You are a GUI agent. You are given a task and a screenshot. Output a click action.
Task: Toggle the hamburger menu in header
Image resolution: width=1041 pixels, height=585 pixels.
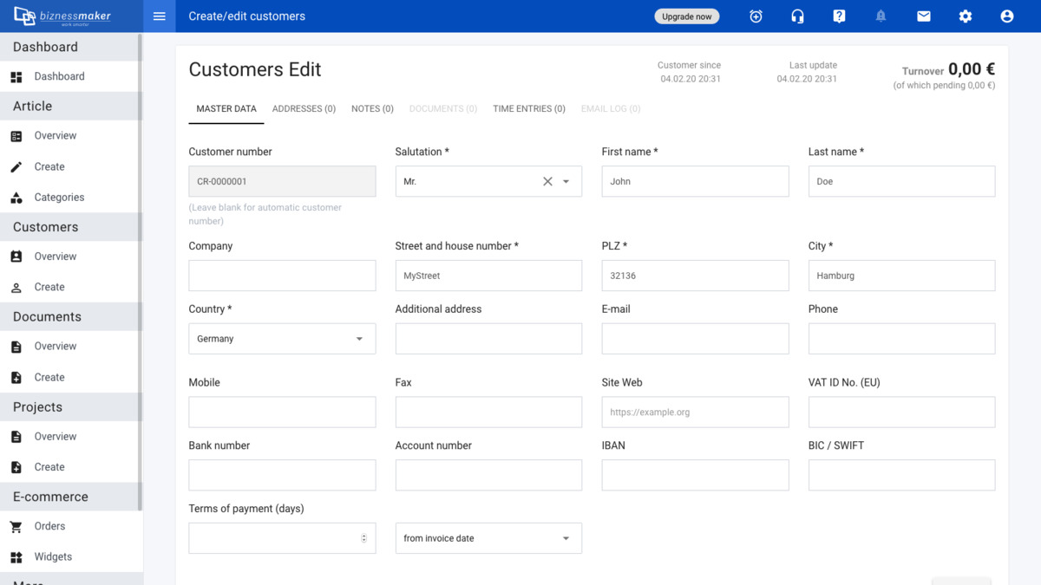[x=159, y=16]
